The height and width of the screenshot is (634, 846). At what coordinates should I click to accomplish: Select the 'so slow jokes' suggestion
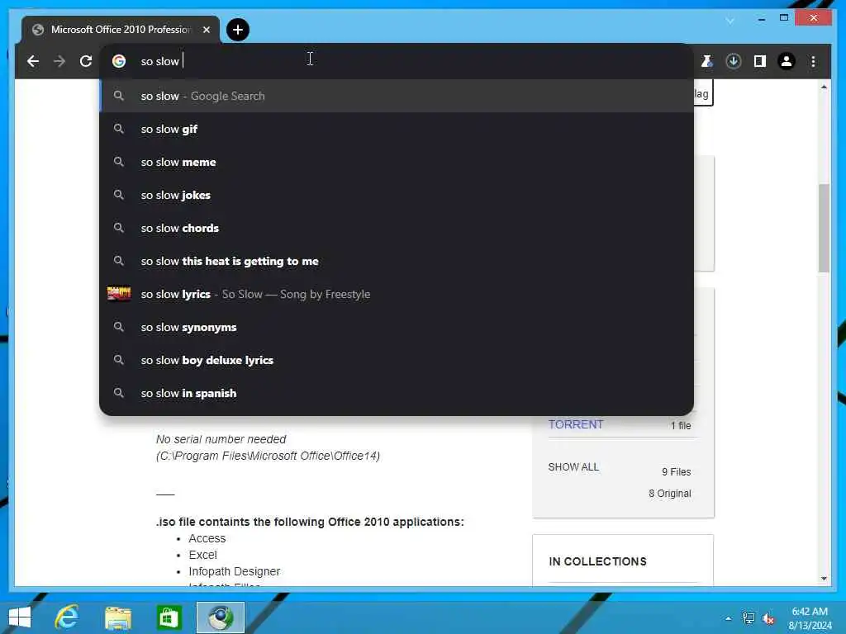[x=397, y=195]
